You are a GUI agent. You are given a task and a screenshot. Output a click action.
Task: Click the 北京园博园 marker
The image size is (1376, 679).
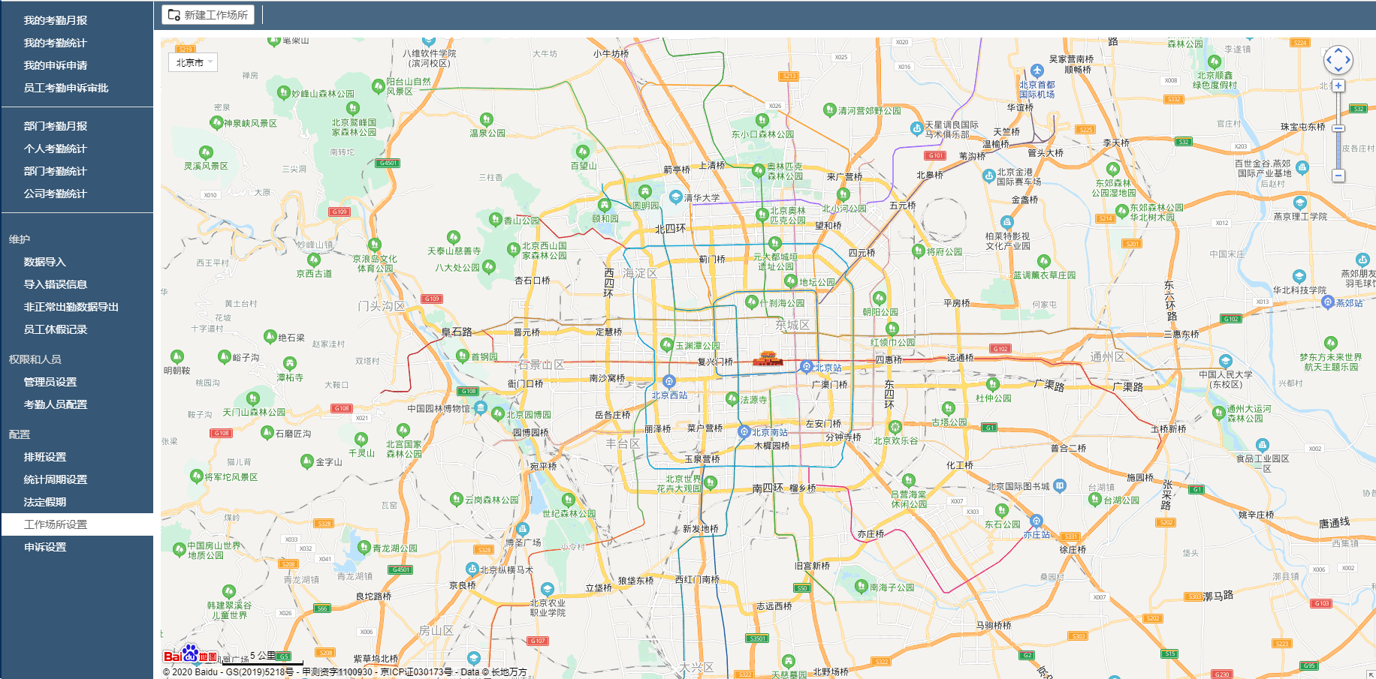(497, 413)
